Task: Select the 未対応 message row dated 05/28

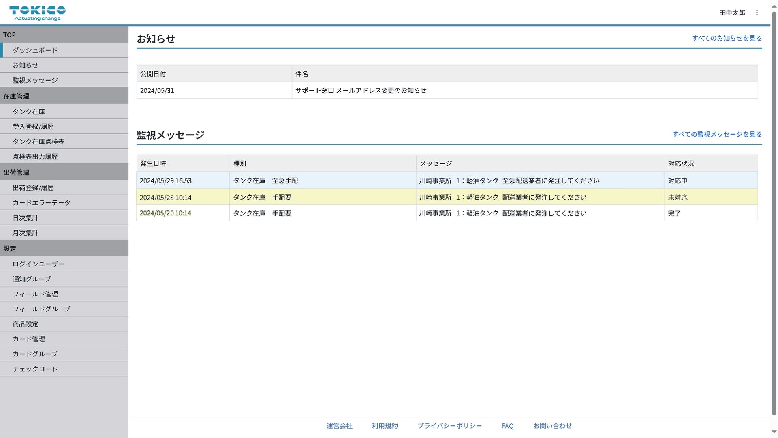Action: [x=447, y=198]
